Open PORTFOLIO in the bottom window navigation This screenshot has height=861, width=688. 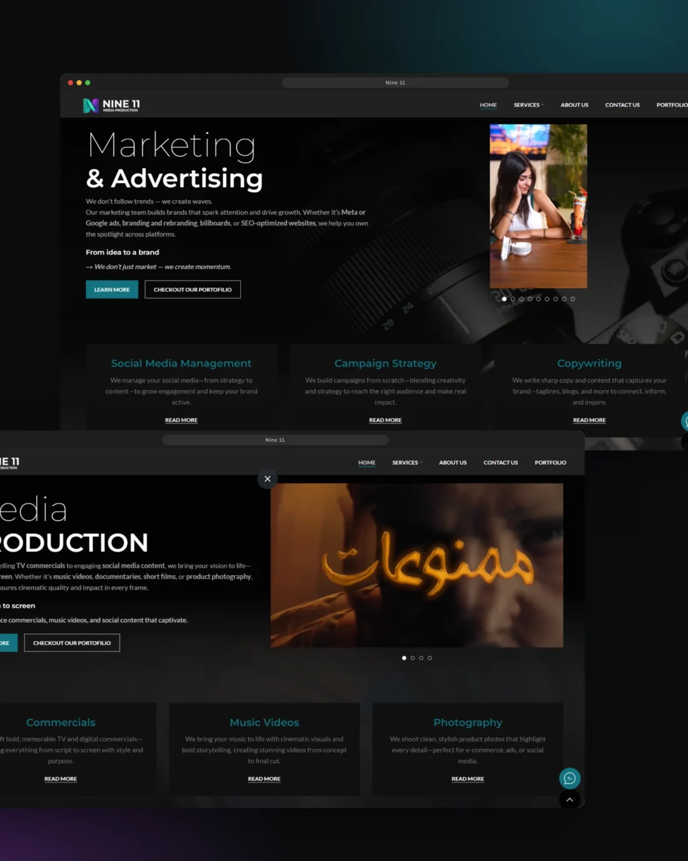[550, 463]
